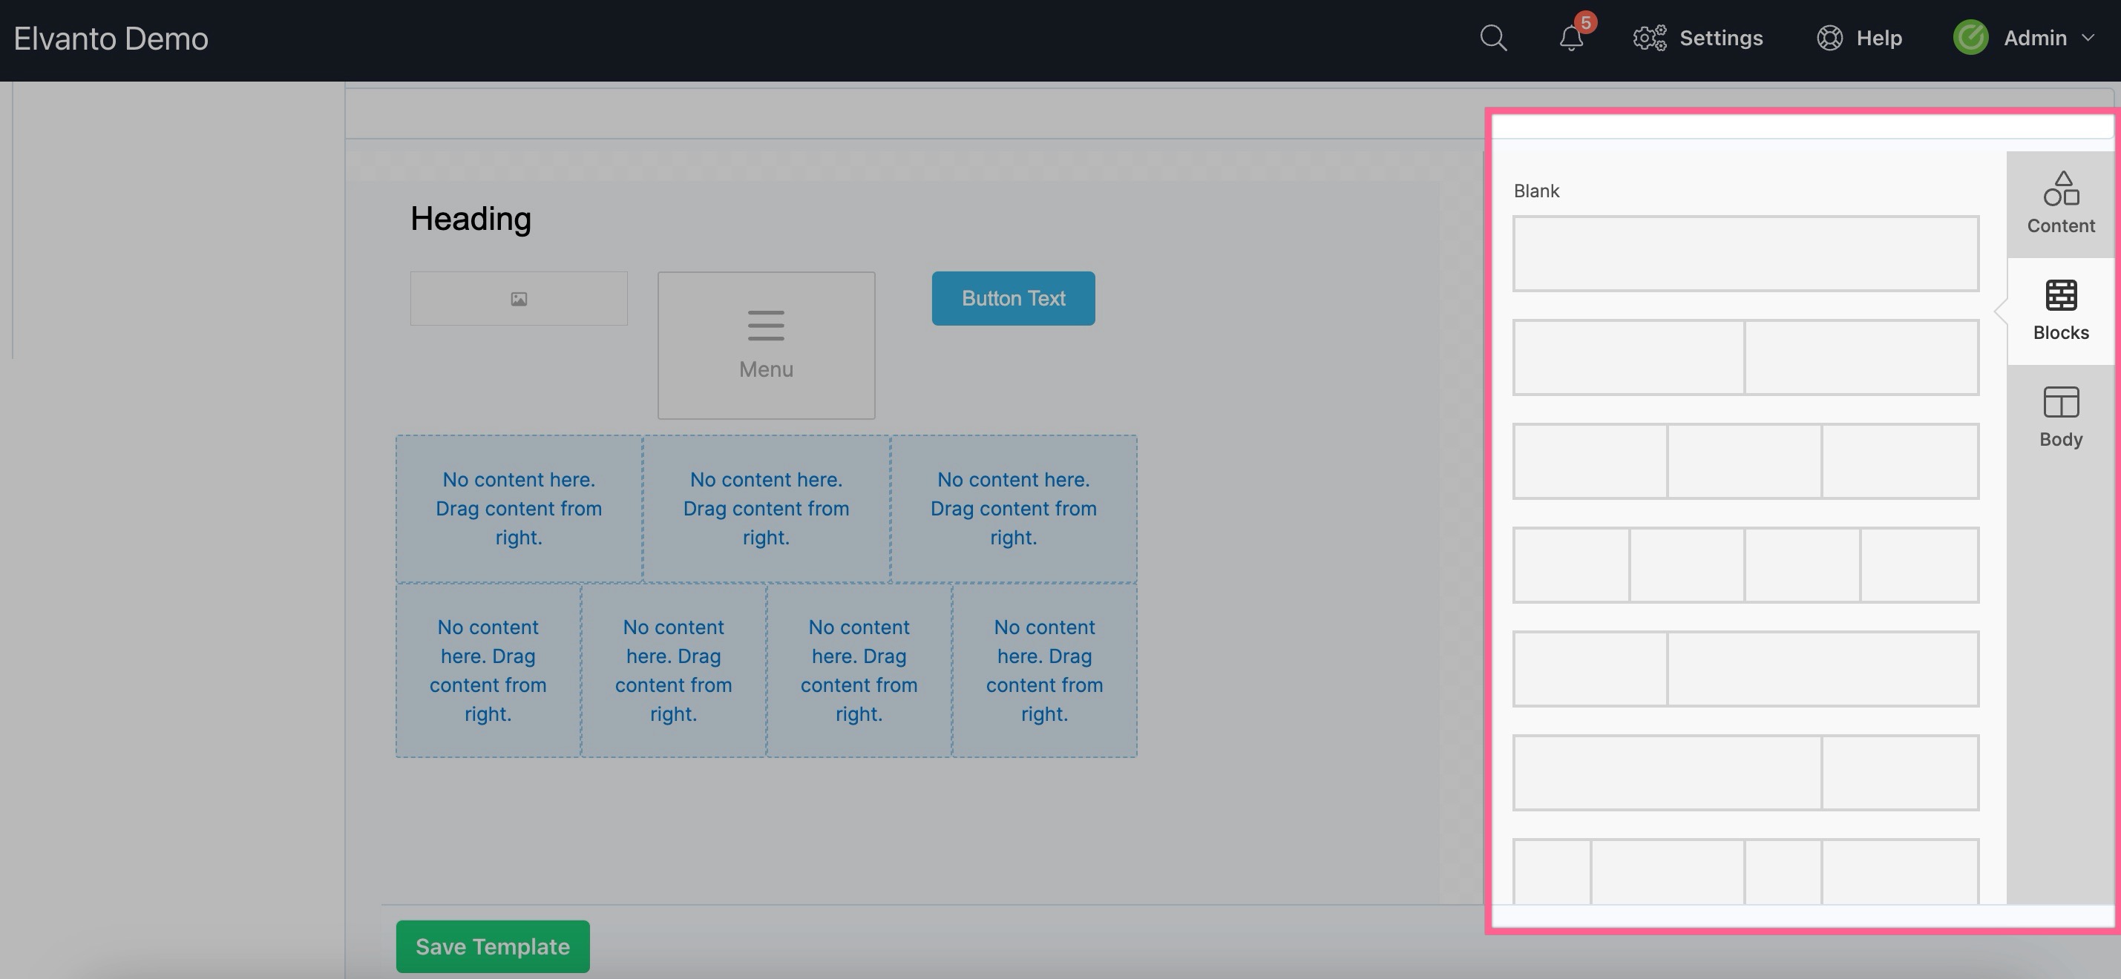Select second empty cell in four-column row
The height and width of the screenshot is (979, 2121).
point(674,670)
